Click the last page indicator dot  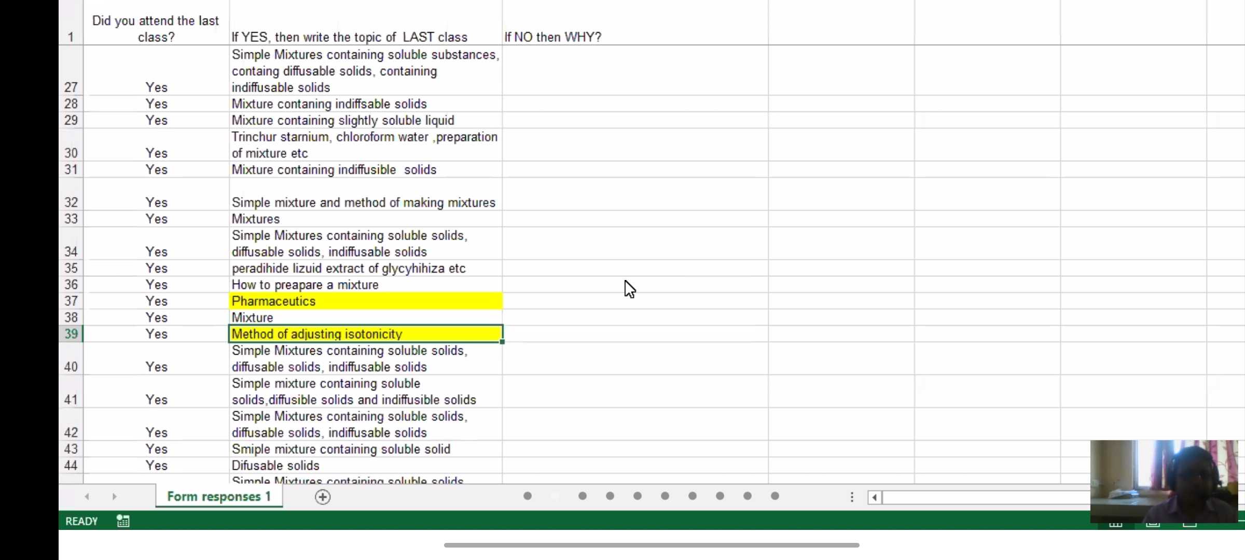coord(775,496)
